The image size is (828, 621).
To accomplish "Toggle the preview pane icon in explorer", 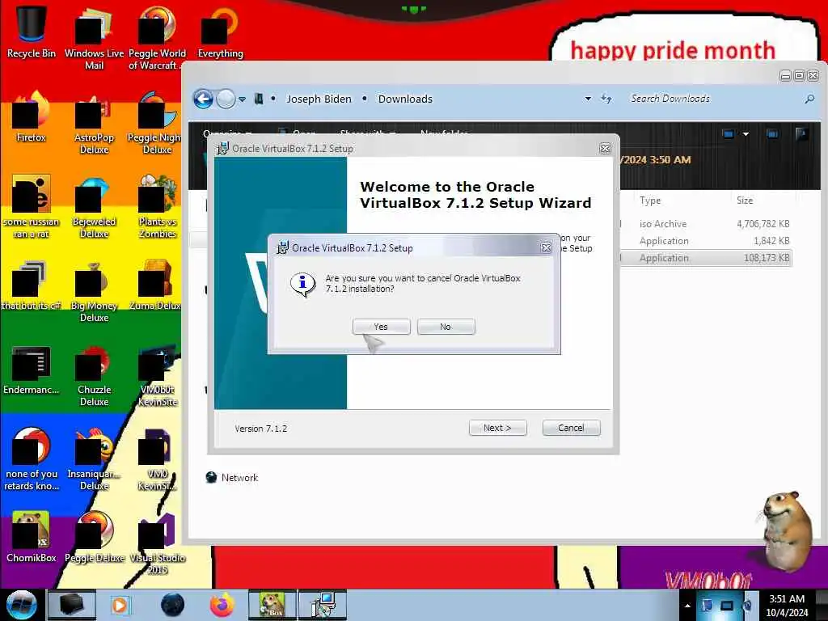I will coord(772,133).
